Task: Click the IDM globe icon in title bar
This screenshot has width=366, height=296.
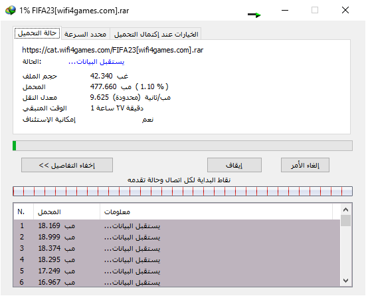Action: (11, 10)
